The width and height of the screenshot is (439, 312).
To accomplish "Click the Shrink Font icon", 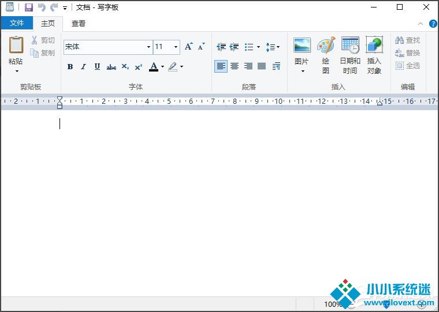I will (x=201, y=46).
